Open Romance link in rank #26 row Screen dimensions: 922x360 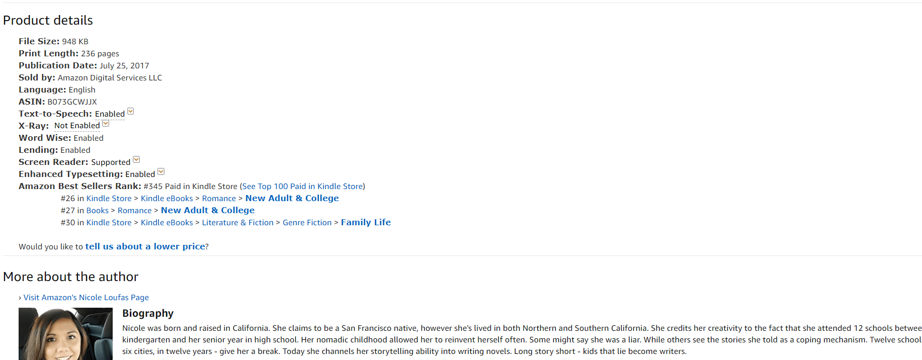pos(219,198)
